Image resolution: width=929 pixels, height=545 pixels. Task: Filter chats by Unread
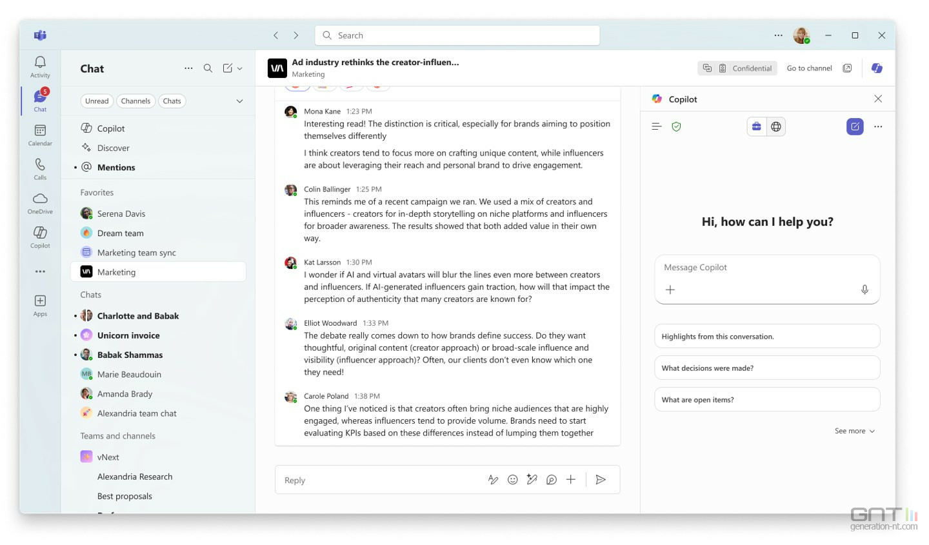point(97,101)
